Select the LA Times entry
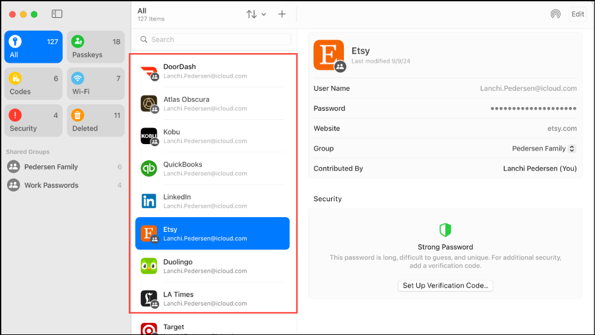Screen dimensions: 595x335 213,298
